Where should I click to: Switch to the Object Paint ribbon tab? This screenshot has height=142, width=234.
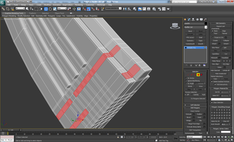[x=59, y=13]
